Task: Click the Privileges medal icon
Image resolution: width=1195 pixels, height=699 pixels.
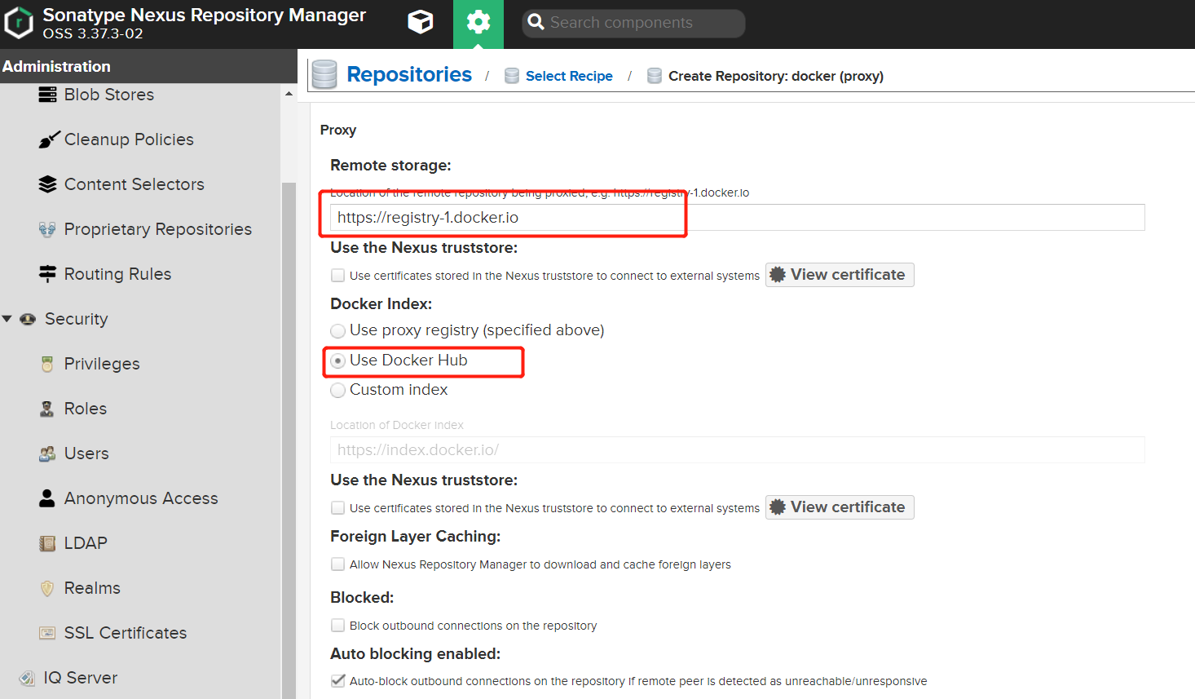Action: [x=47, y=364]
